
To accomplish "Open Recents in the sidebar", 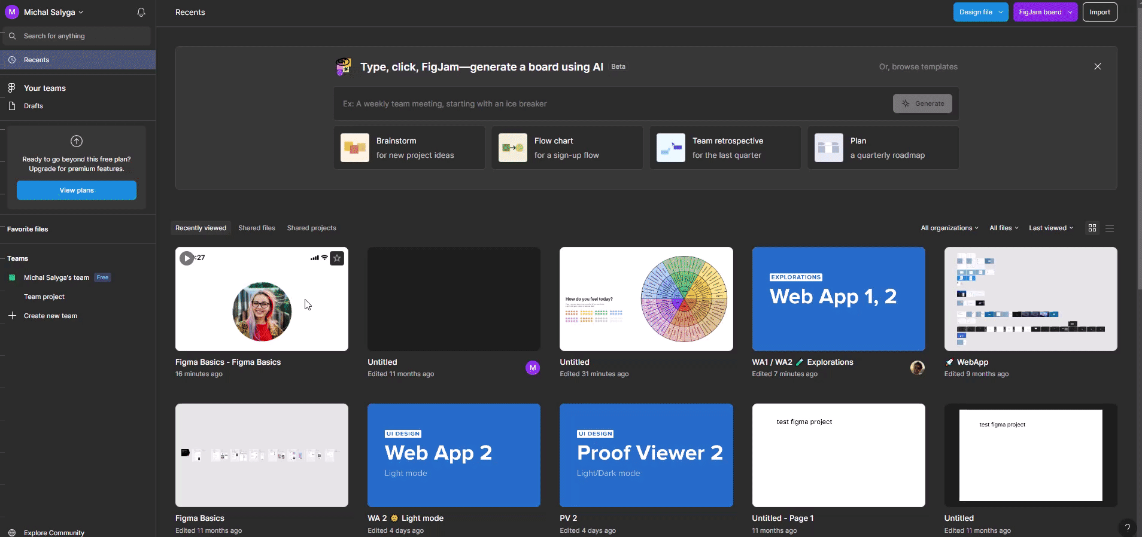I will (x=78, y=60).
